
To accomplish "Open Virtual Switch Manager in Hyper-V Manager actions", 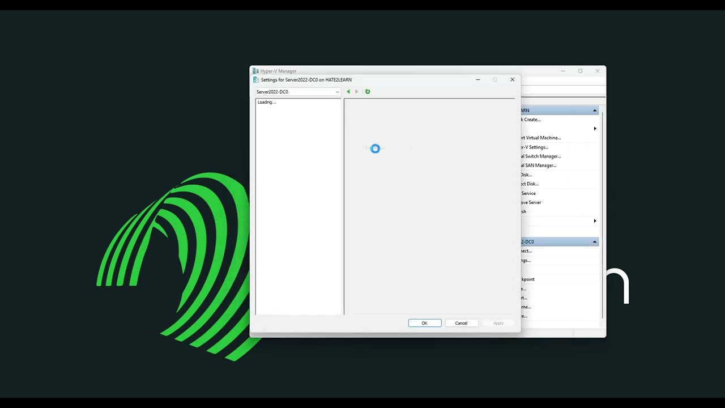I will coord(541,156).
